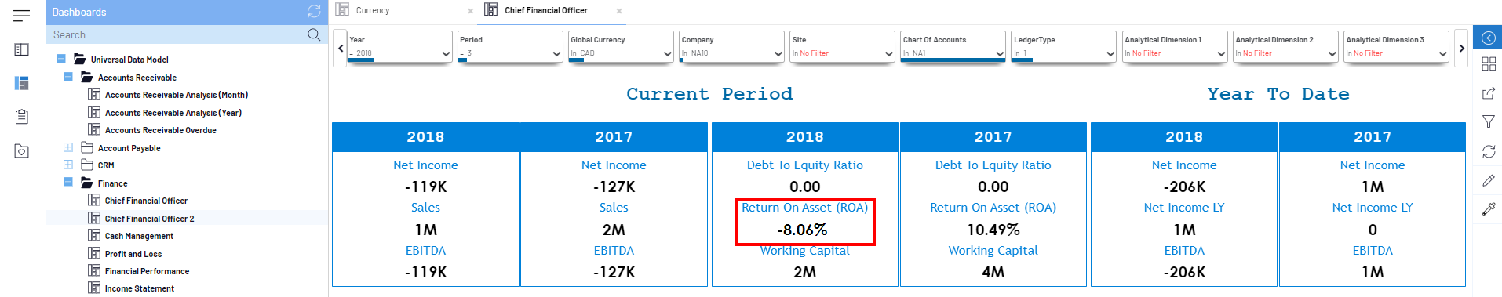Select Profit and Loss dashboard
Screen dimensions: 1502x297
(133, 254)
